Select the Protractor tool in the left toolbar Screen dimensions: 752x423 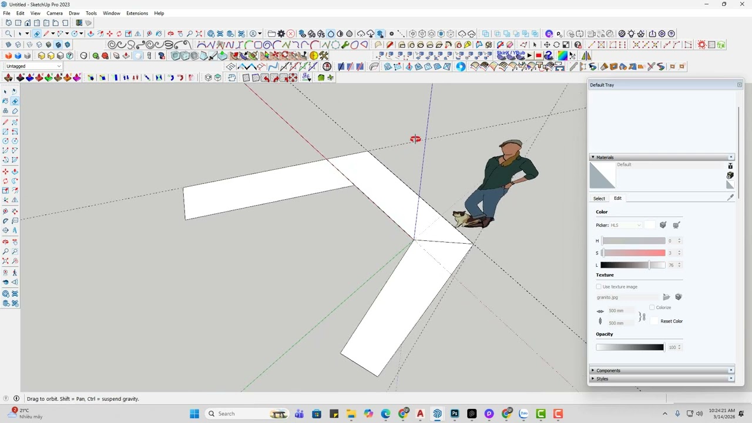click(x=5, y=220)
